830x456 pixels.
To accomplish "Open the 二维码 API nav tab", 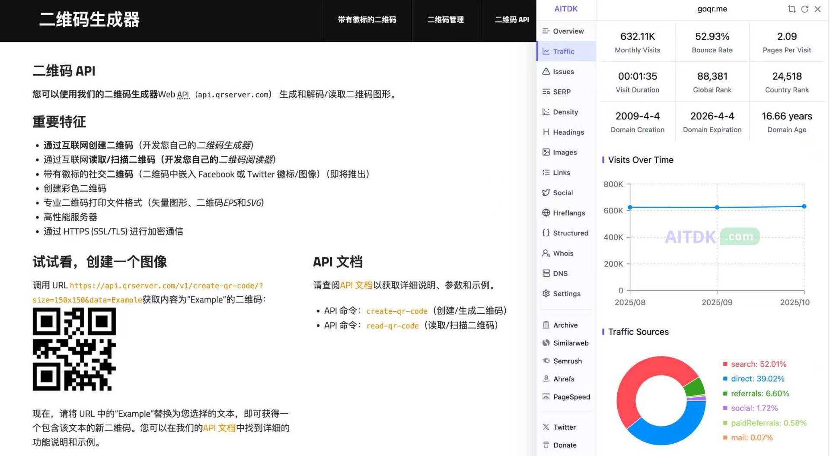I will click(x=512, y=20).
